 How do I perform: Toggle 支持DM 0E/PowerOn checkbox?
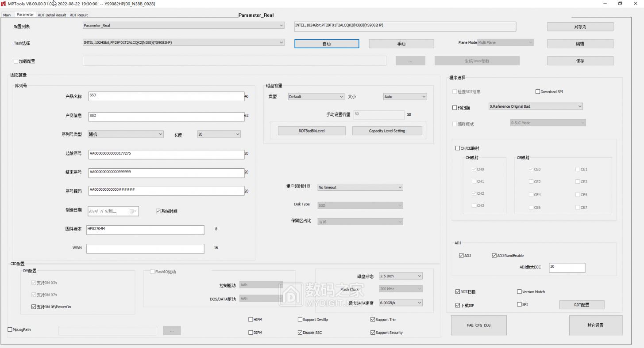(x=34, y=306)
